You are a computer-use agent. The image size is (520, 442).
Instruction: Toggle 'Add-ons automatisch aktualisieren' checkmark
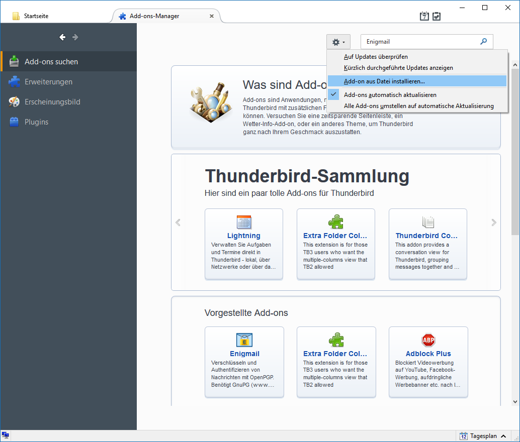[x=417, y=95]
